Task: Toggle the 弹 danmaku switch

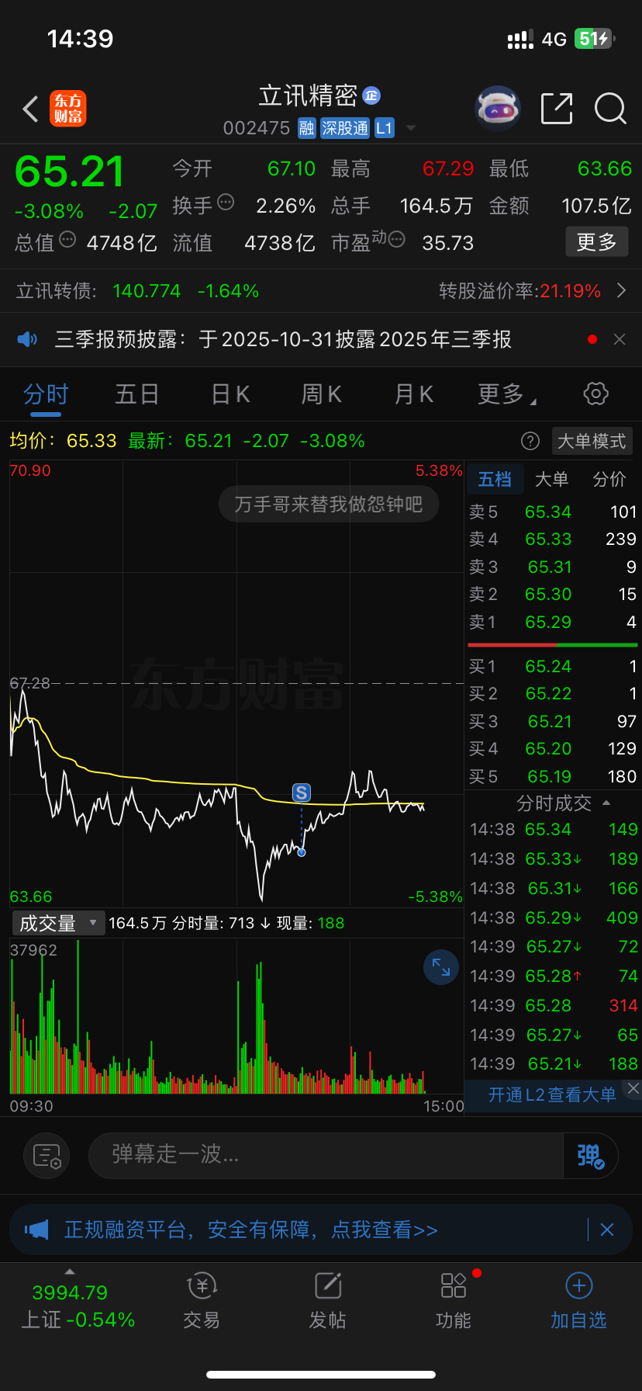Action: pyautogui.click(x=590, y=1156)
